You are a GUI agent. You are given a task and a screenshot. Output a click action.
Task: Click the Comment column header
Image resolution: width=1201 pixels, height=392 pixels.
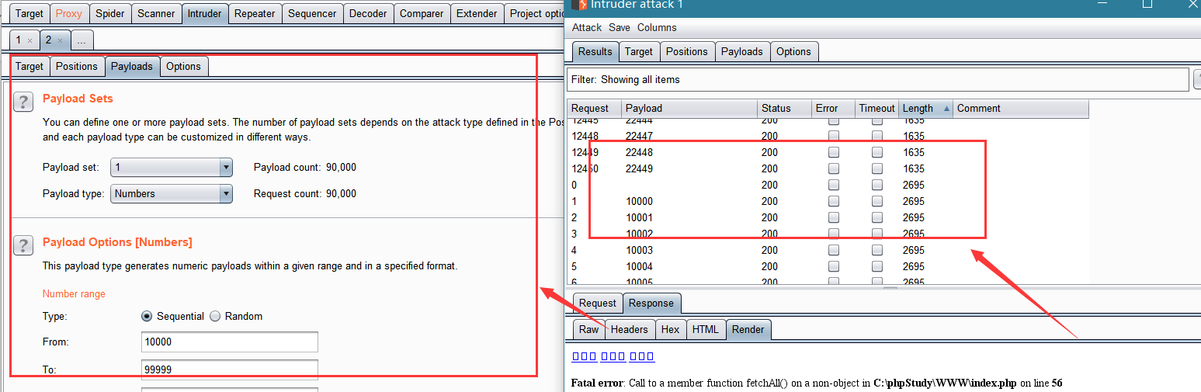point(1021,109)
